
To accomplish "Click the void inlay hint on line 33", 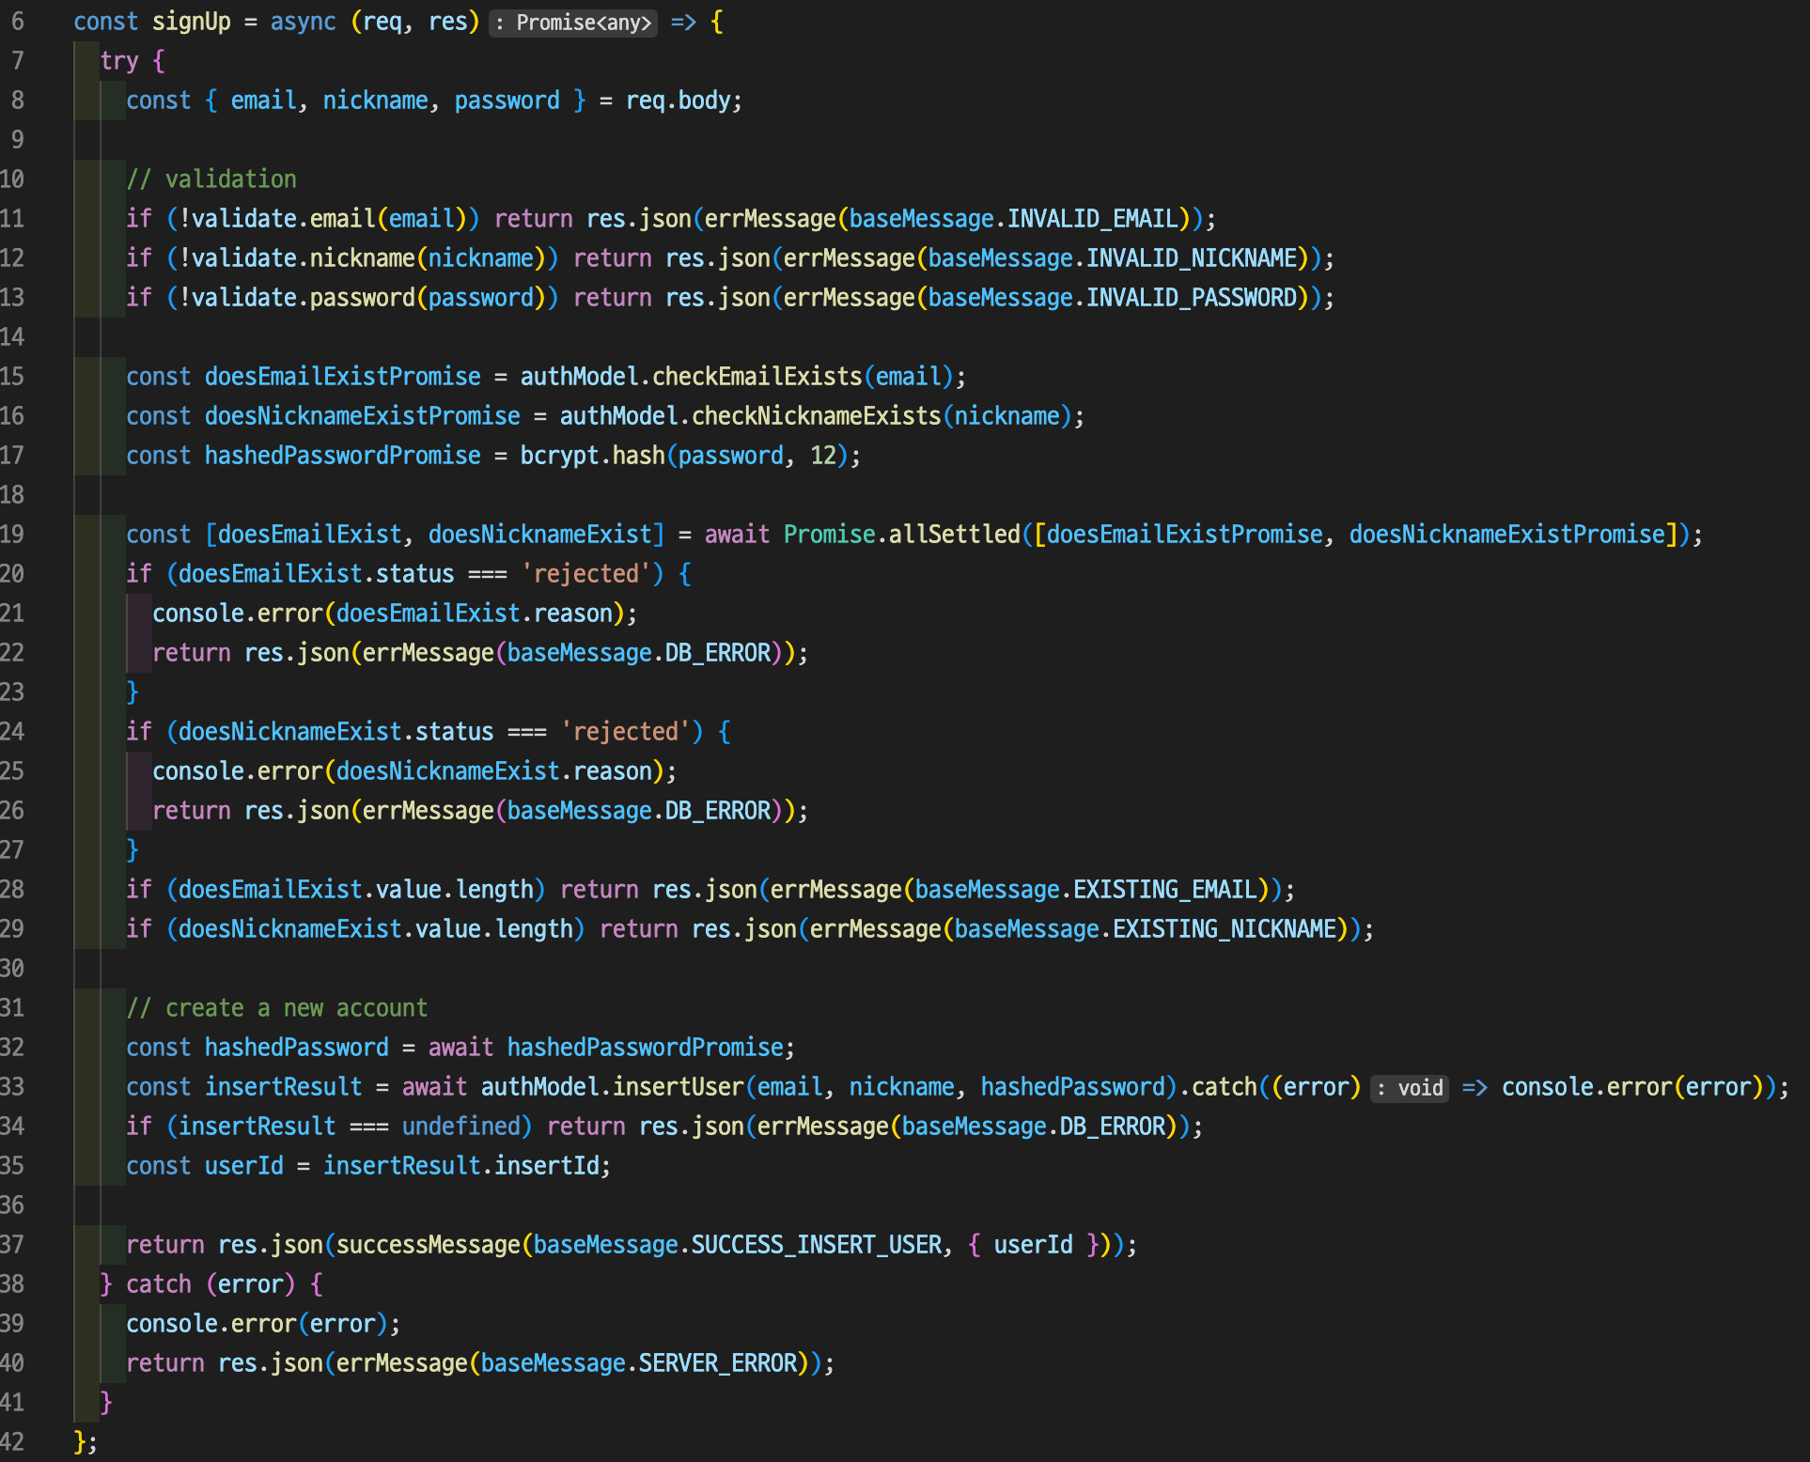I will tap(1410, 1088).
